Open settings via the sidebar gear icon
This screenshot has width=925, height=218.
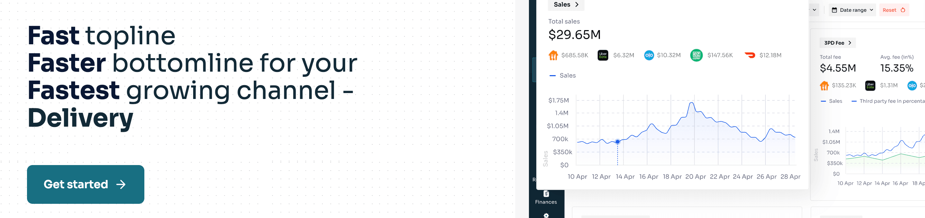click(546, 215)
